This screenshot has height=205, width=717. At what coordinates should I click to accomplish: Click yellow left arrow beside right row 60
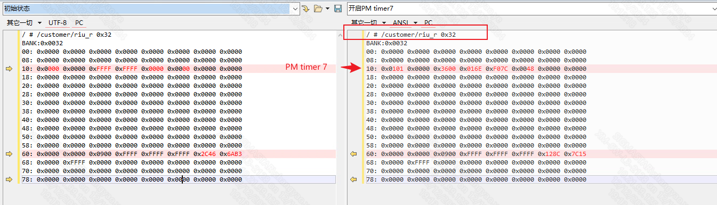(x=353, y=154)
